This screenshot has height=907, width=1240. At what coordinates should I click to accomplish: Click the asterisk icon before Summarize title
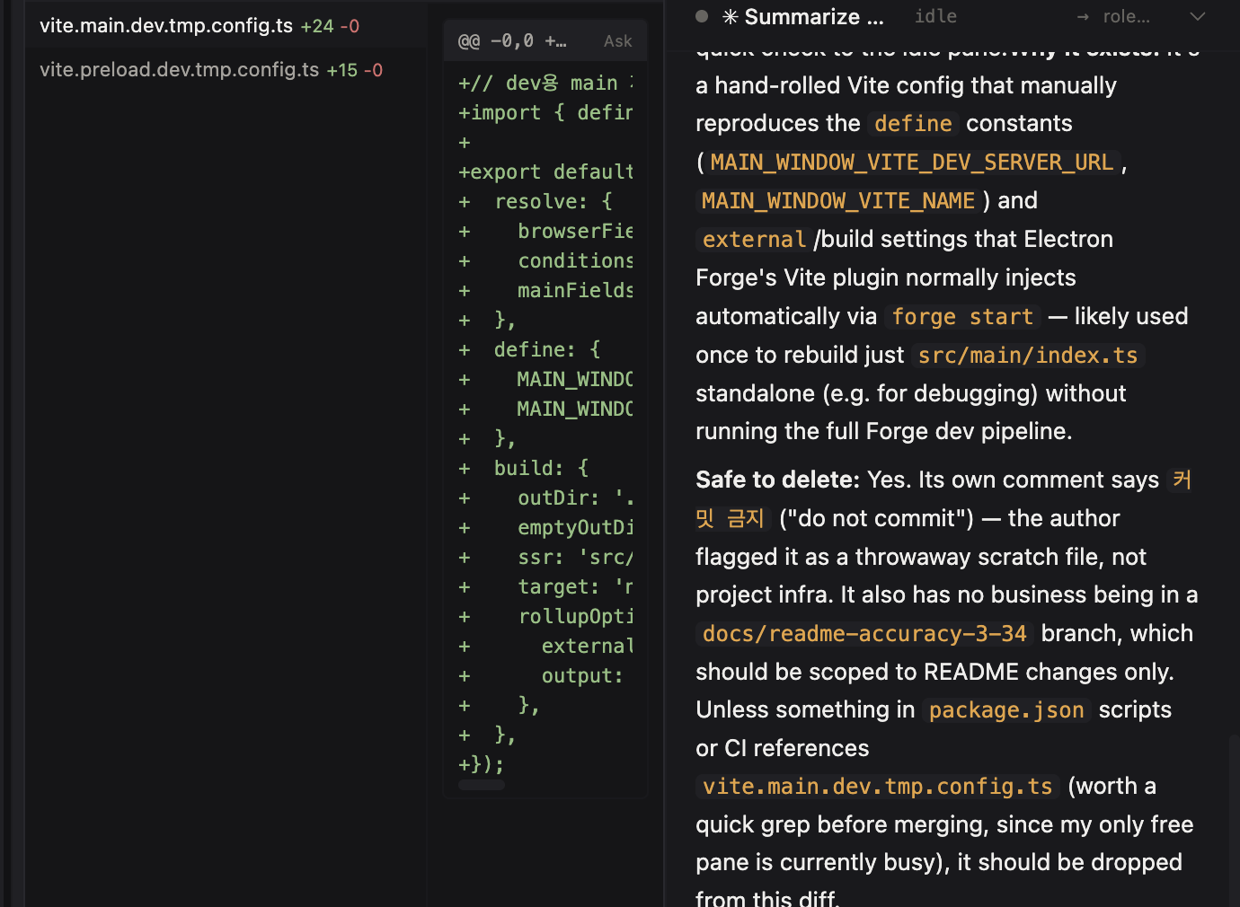(x=731, y=17)
